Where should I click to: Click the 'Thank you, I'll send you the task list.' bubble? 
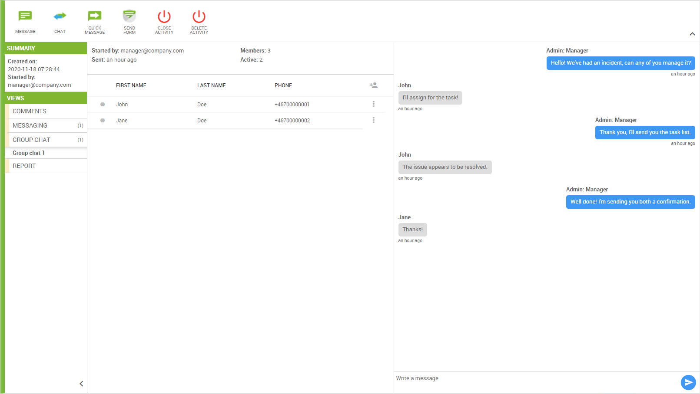click(x=645, y=132)
